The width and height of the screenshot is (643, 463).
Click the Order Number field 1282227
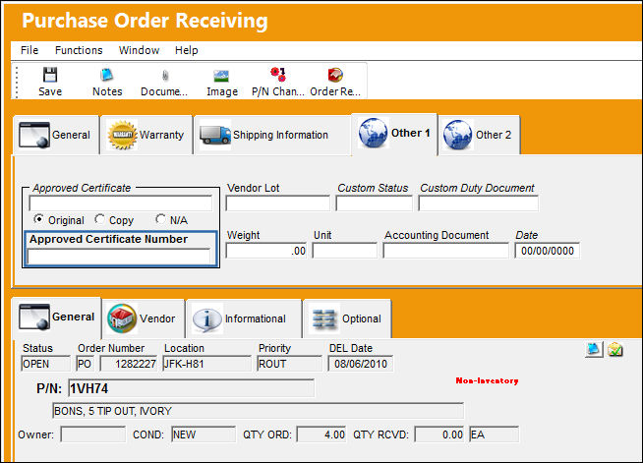click(129, 364)
